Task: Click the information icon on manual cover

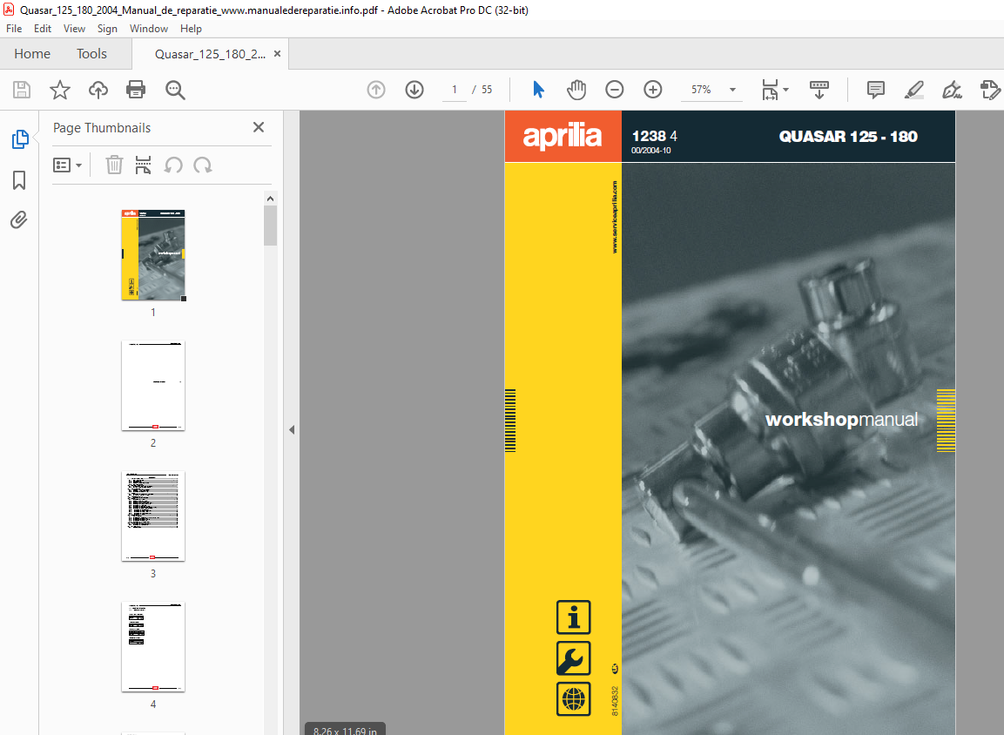Action: tap(573, 617)
